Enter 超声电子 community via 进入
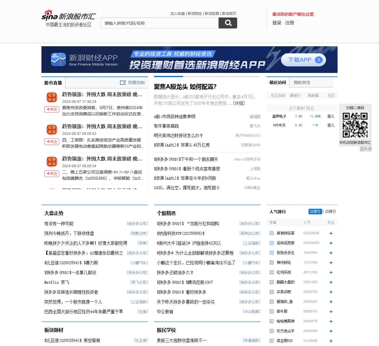 tap(331, 117)
